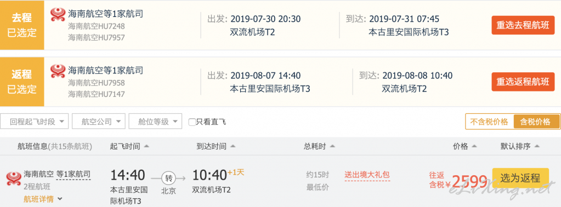The width and height of the screenshot is (561, 207).
Task: Click the 转 transfer circle icon
Action: [168, 177]
